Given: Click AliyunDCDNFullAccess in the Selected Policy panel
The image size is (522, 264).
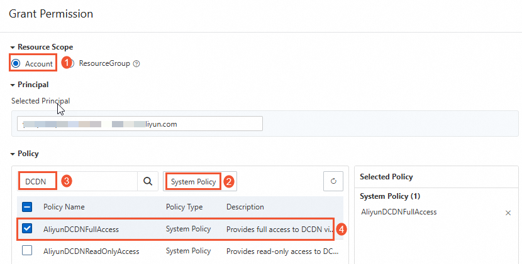Looking at the screenshot, I should click(x=399, y=212).
